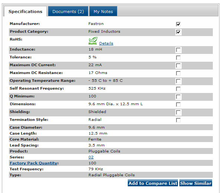Click the Ferrite core material value
This screenshot has height=193, width=221.
click(x=95, y=139)
